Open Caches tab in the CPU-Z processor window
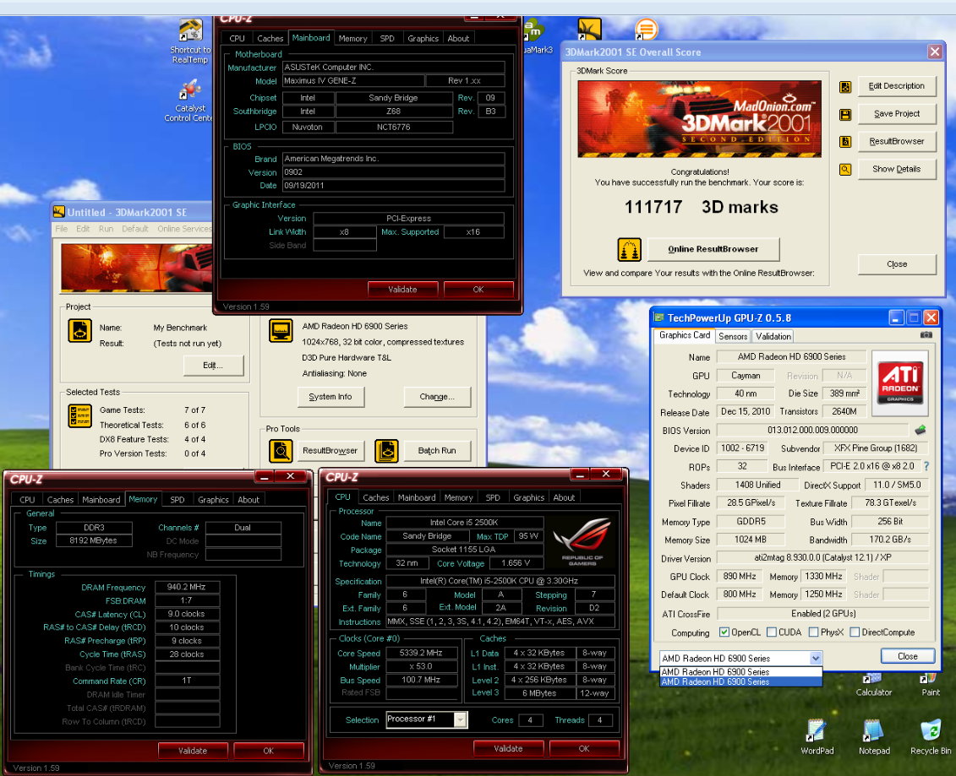The height and width of the screenshot is (776, 956). point(375,497)
